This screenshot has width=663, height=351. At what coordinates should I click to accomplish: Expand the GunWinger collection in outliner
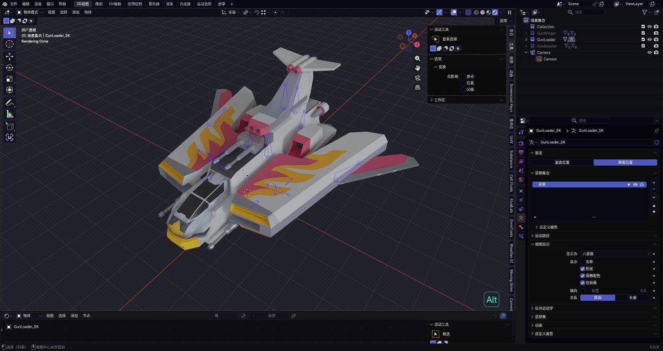click(527, 33)
